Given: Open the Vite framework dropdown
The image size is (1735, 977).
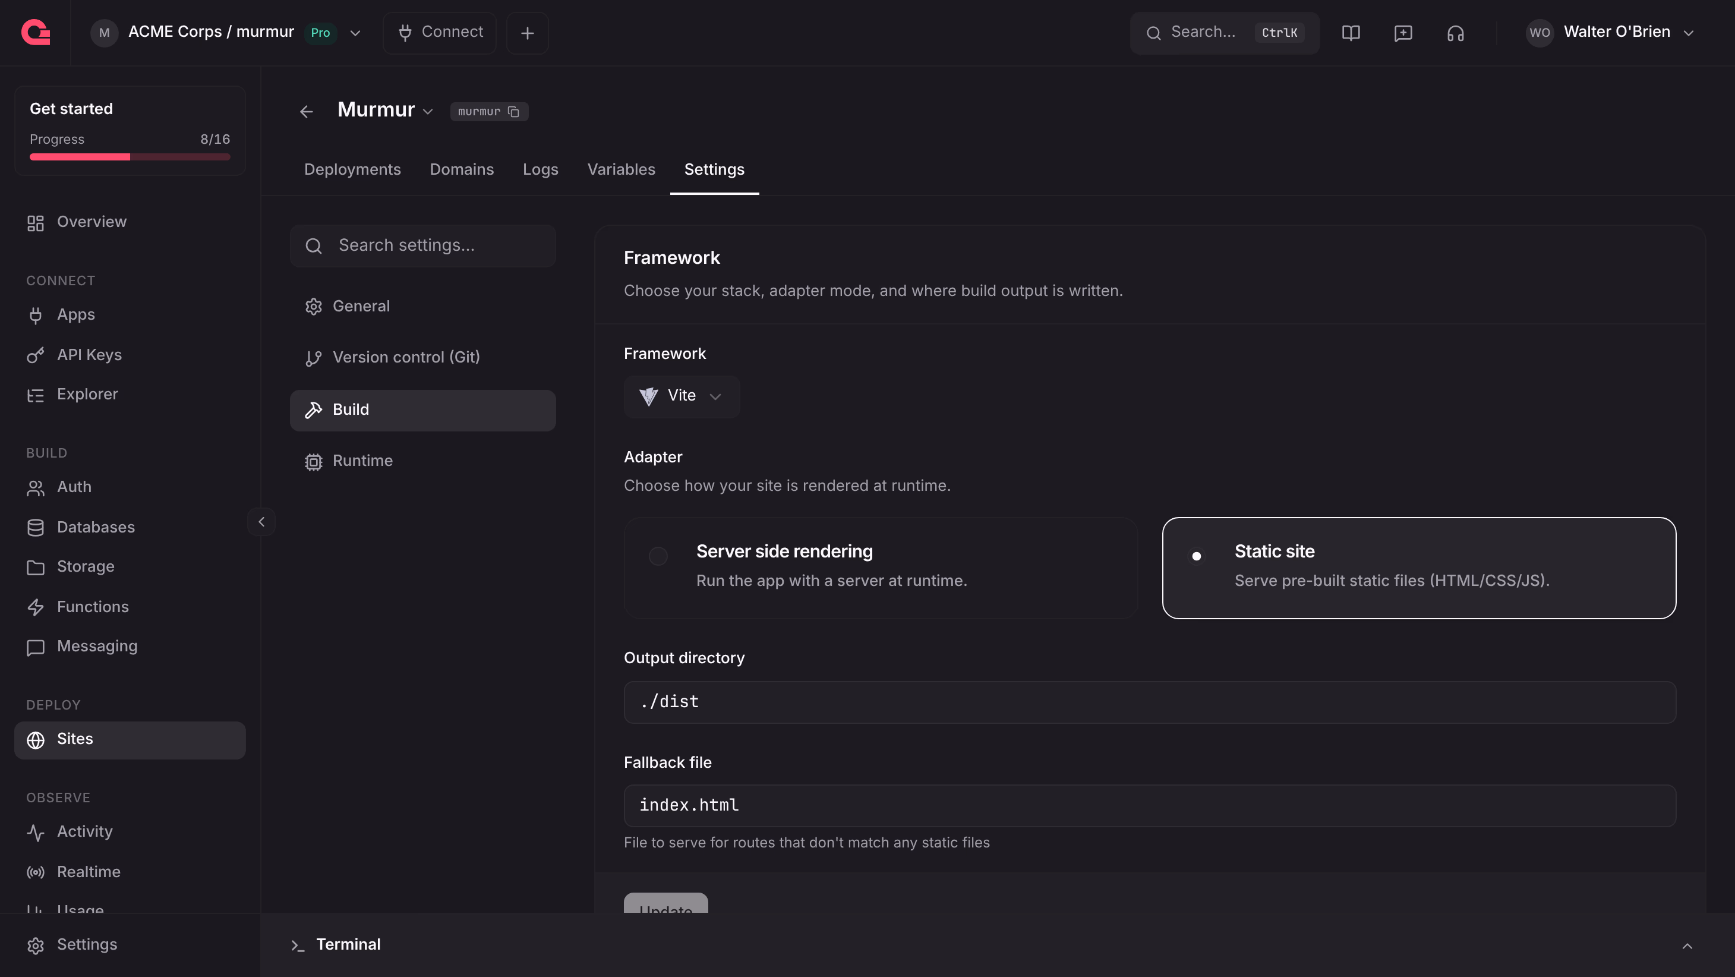Looking at the screenshot, I should coord(681,396).
